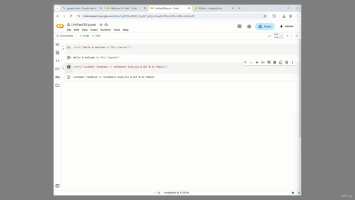This screenshot has height=200, width=355.
Task: Open the File menu
Action: coord(69,30)
